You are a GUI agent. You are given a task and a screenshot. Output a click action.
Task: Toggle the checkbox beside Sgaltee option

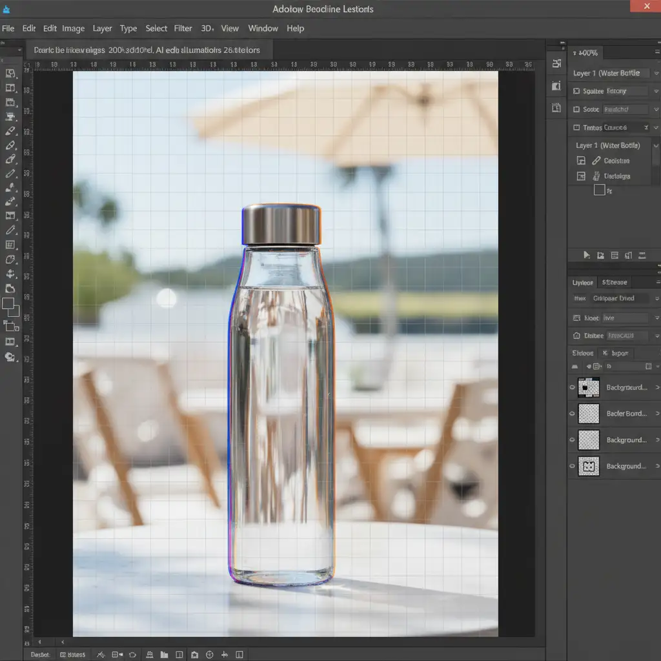click(x=576, y=92)
